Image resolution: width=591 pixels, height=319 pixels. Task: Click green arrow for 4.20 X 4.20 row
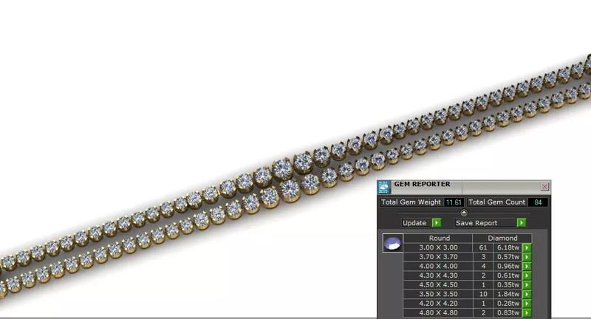coord(527,303)
